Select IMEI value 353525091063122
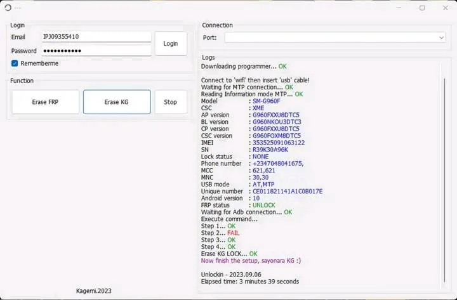This screenshot has width=457, height=300. [x=279, y=143]
